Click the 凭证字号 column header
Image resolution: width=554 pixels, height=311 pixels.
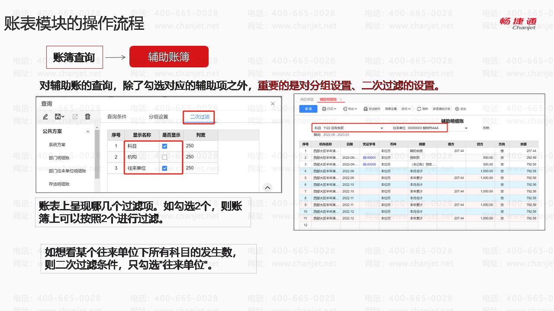point(369,144)
